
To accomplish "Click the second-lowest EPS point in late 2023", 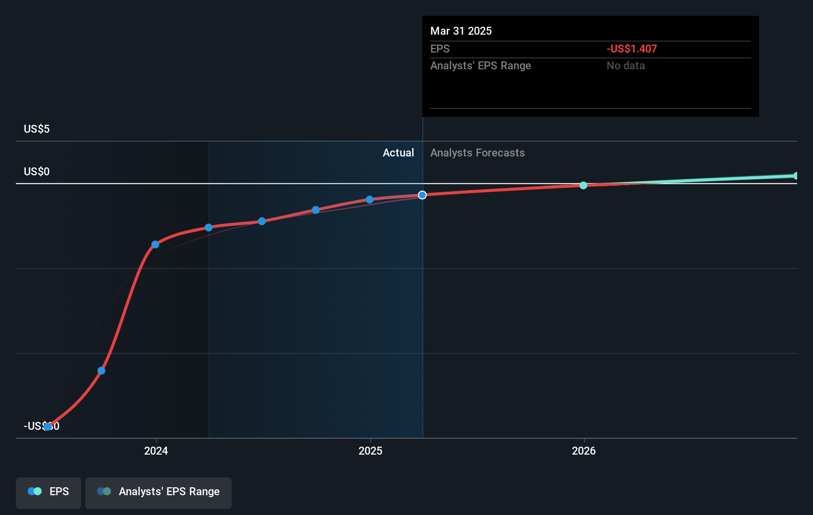I will pyautogui.click(x=102, y=371).
